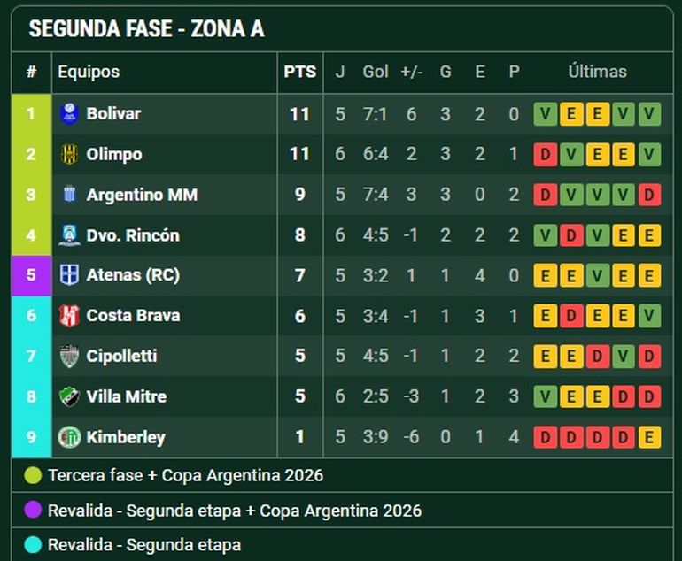Click the Bolivar team crest icon

coord(69,114)
